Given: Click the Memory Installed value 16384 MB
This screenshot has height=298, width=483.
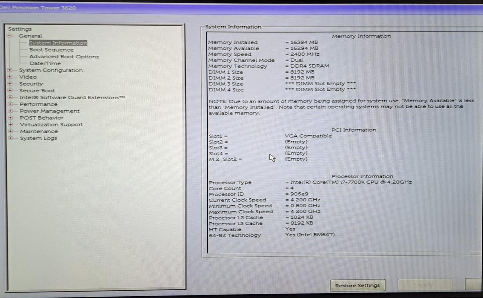Looking at the screenshot, I should coord(302,42).
